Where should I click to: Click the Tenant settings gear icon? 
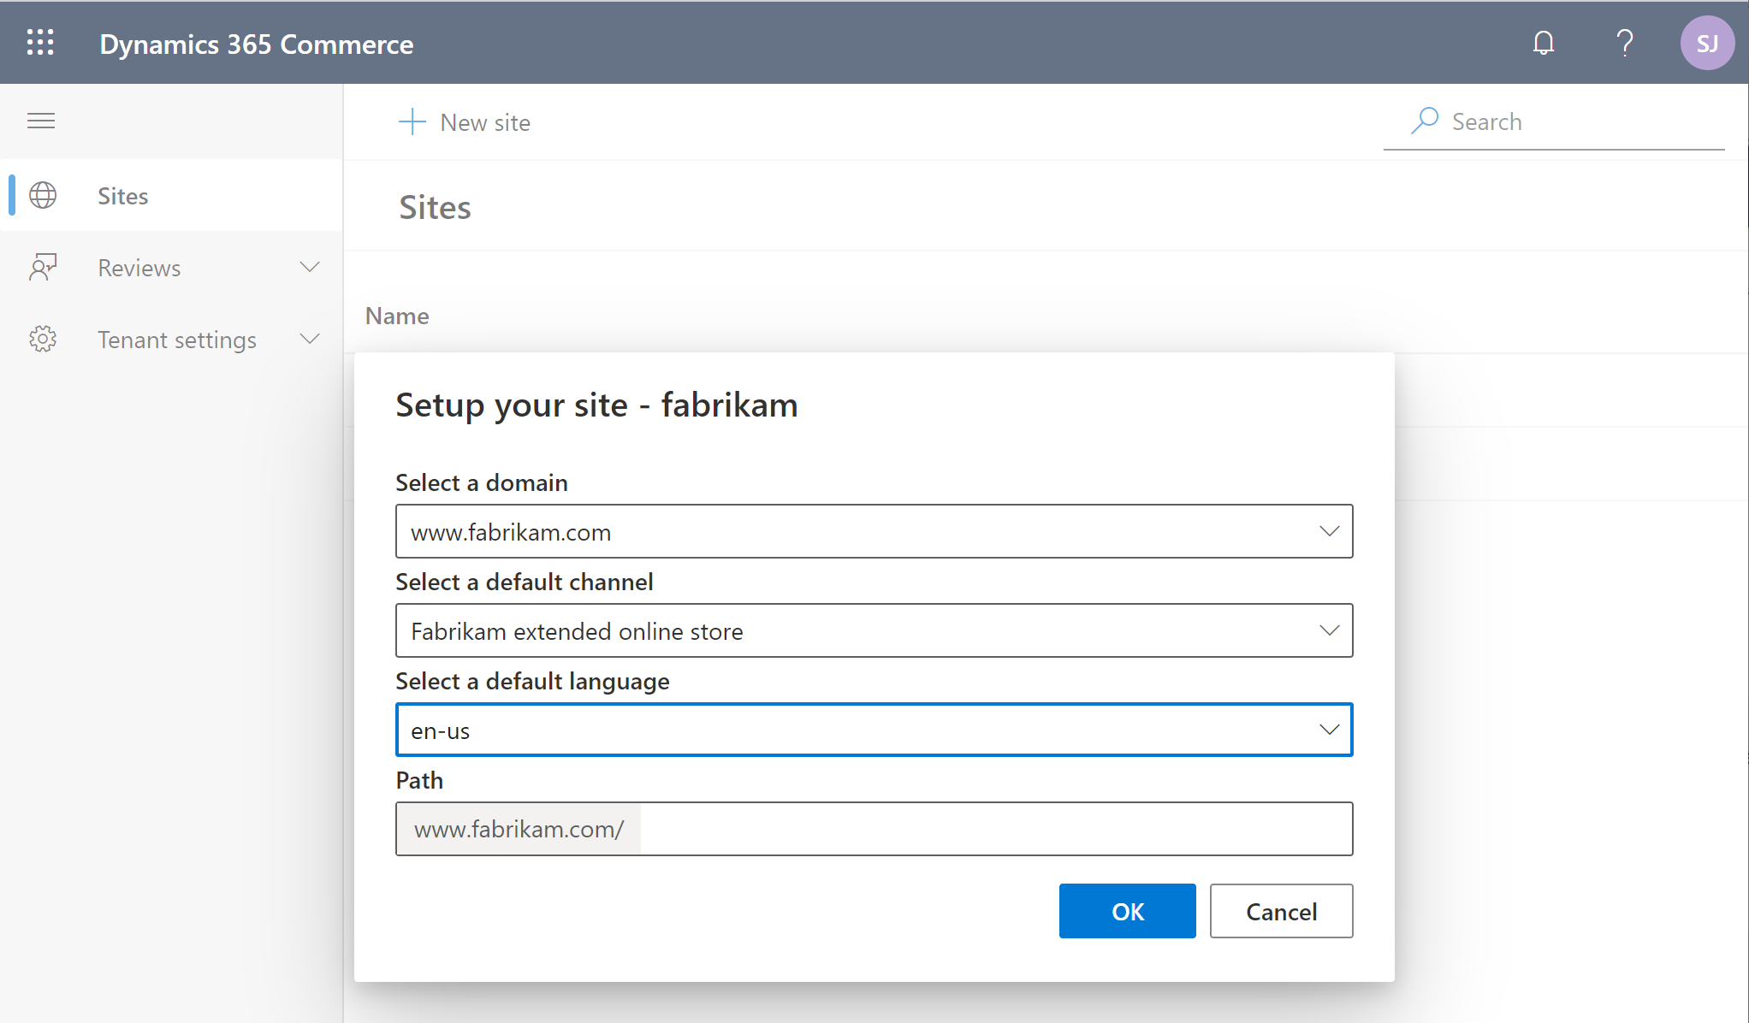coord(43,339)
